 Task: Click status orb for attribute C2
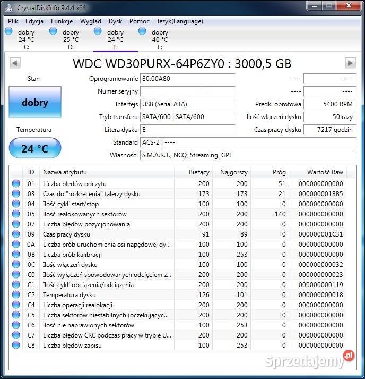[16, 295]
